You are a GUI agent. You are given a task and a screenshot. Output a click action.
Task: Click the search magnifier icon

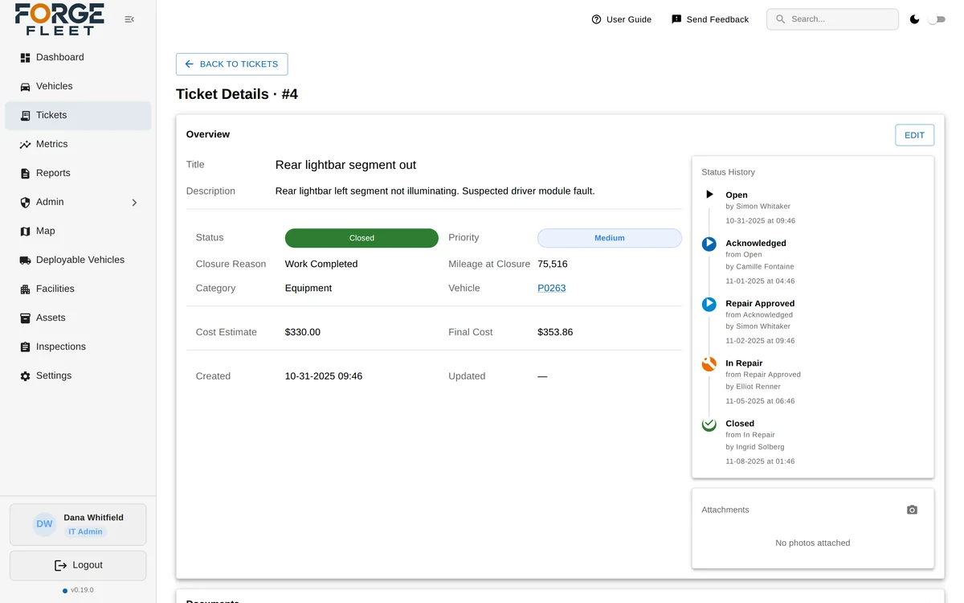coord(780,19)
